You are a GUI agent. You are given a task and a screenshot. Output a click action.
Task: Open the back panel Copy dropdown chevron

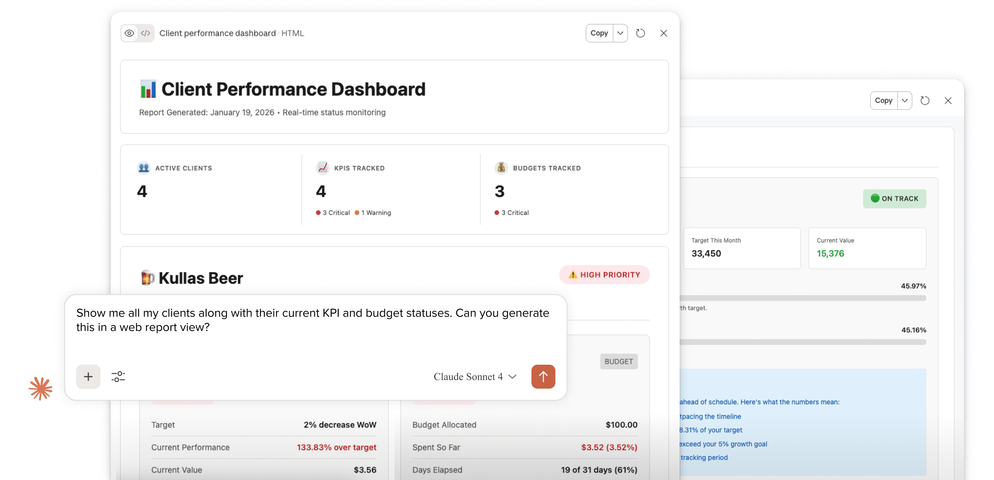coord(905,100)
